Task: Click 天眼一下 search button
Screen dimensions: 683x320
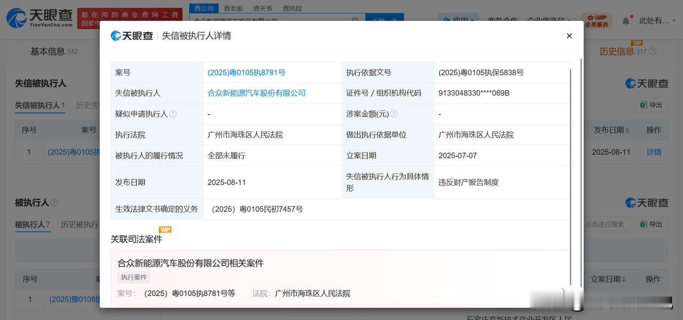Action: [x=385, y=20]
